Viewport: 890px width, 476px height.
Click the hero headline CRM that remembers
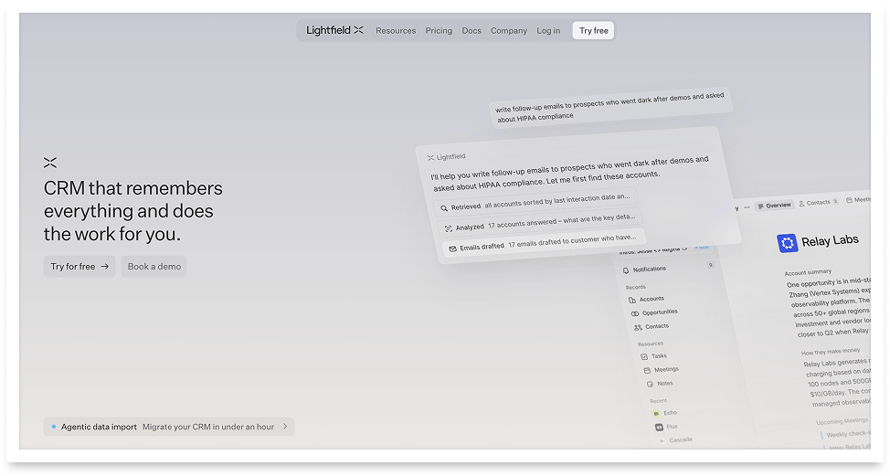pos(133,211)
